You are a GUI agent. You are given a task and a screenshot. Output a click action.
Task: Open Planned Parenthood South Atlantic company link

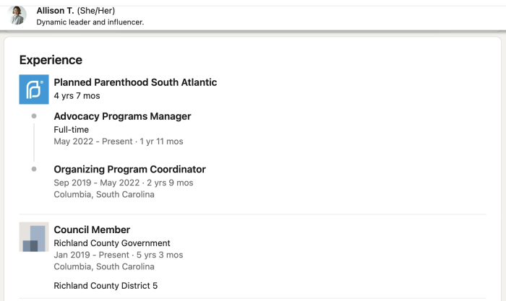[135, 82]
